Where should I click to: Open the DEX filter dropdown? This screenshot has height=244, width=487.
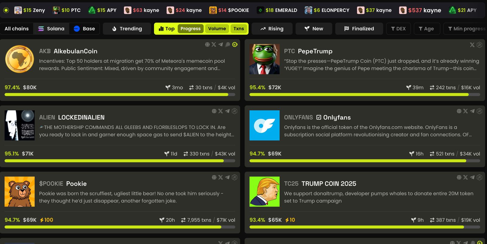coord(398,29)
